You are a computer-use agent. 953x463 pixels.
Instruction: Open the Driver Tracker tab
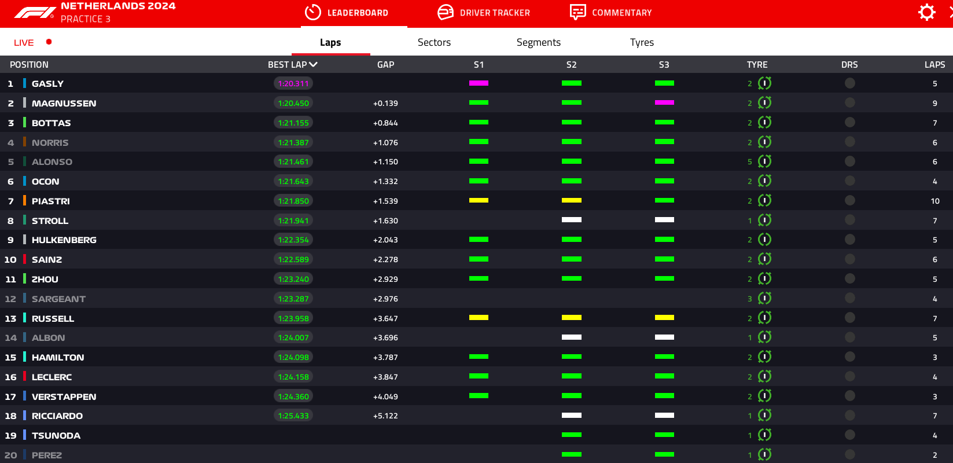(484, 13)
